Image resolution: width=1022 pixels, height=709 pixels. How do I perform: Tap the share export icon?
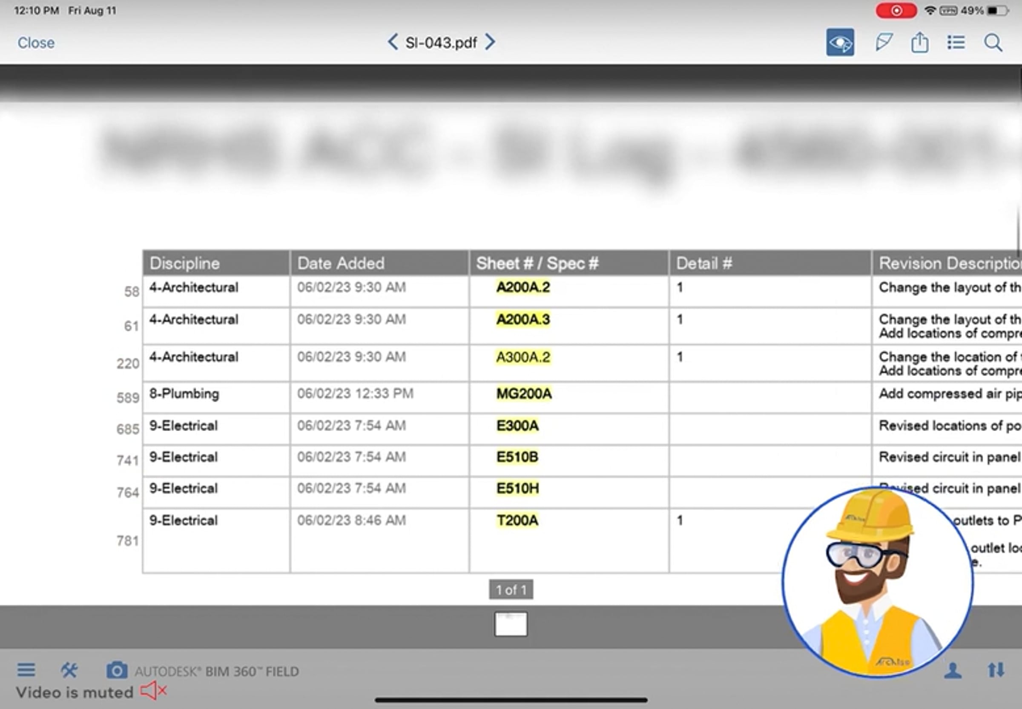click(x=920, y=42)
